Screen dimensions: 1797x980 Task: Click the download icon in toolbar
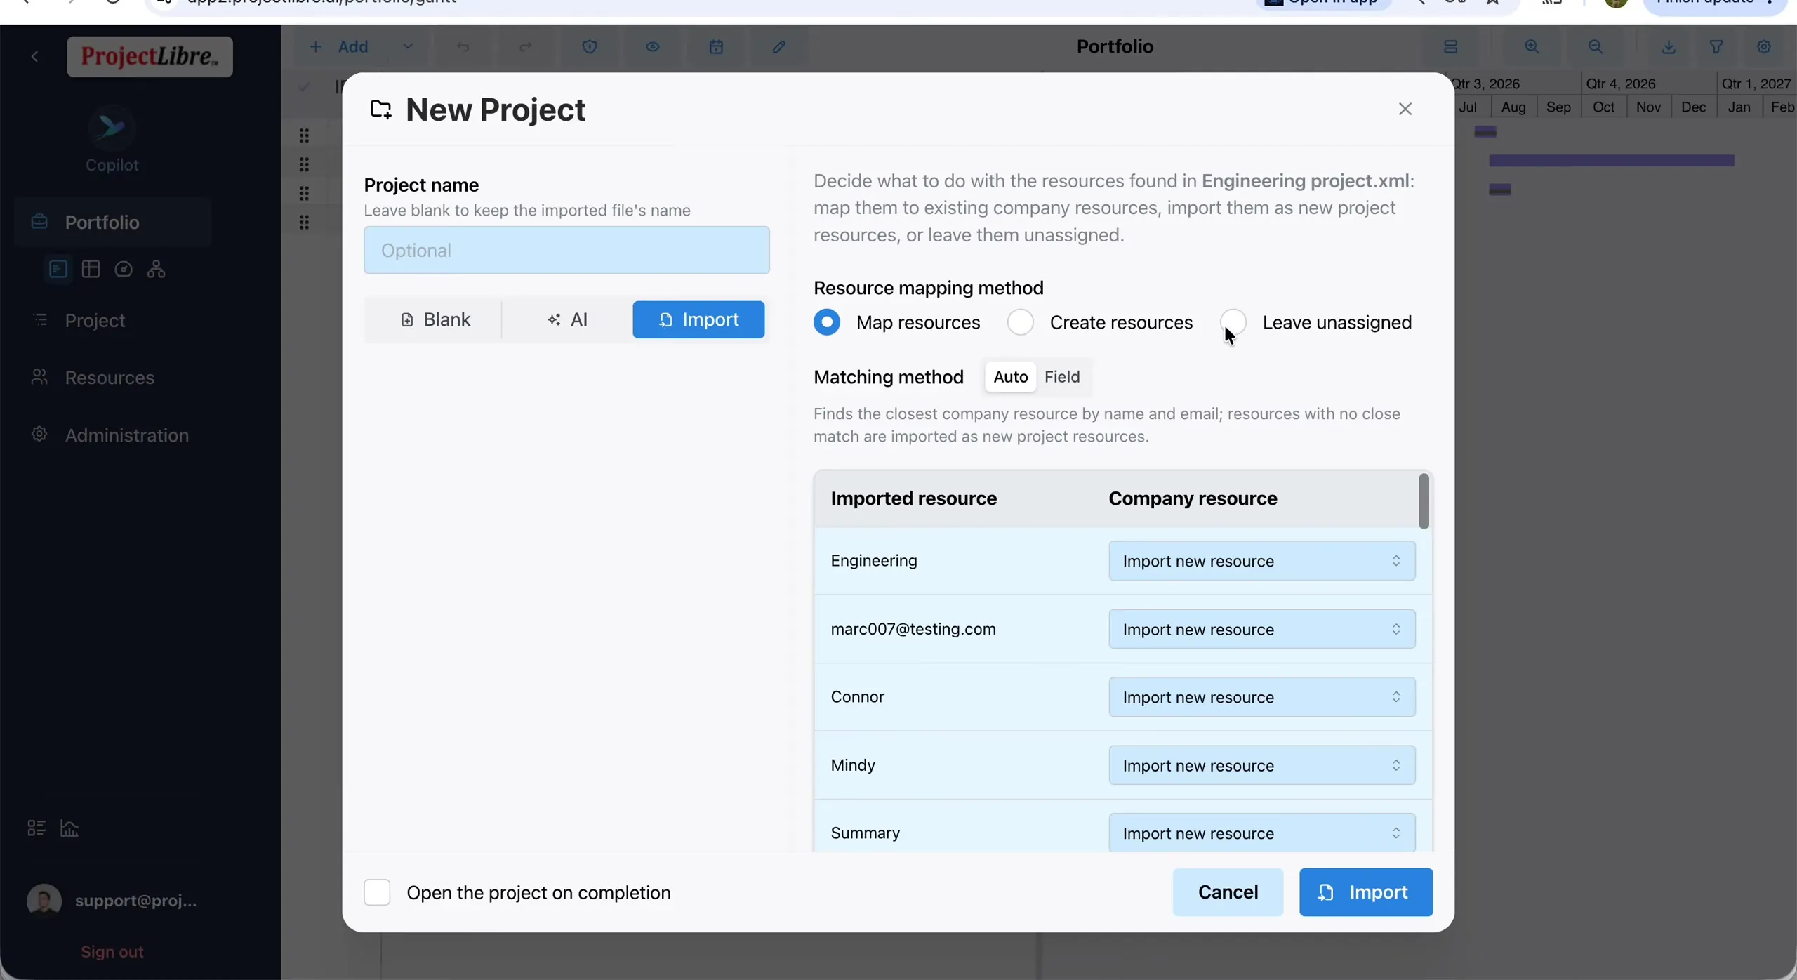[1669, 47]
